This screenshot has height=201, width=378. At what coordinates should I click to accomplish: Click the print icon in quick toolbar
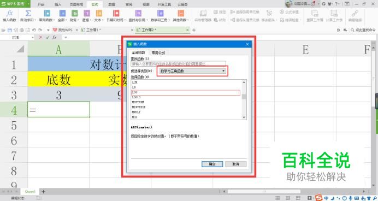click(x=22, y=30)
